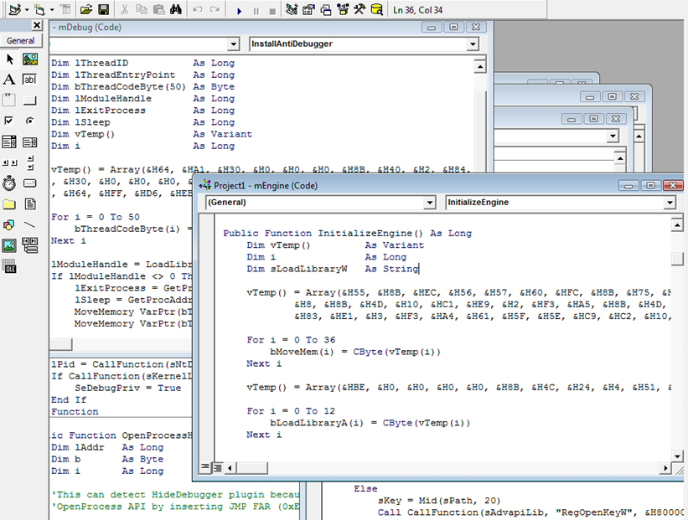The image size is (688, 520).
Task: Switch to Full Module View button
Action: pyautogui.click(x=218, y=468)
